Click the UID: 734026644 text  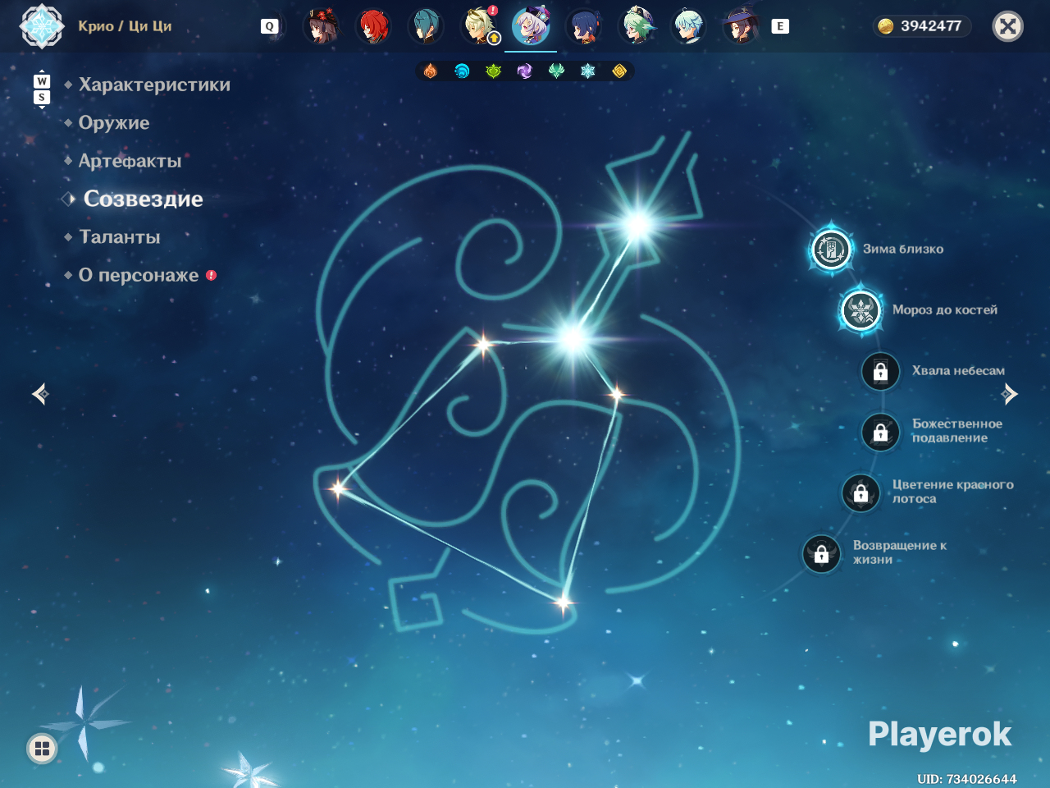(967, 779)
